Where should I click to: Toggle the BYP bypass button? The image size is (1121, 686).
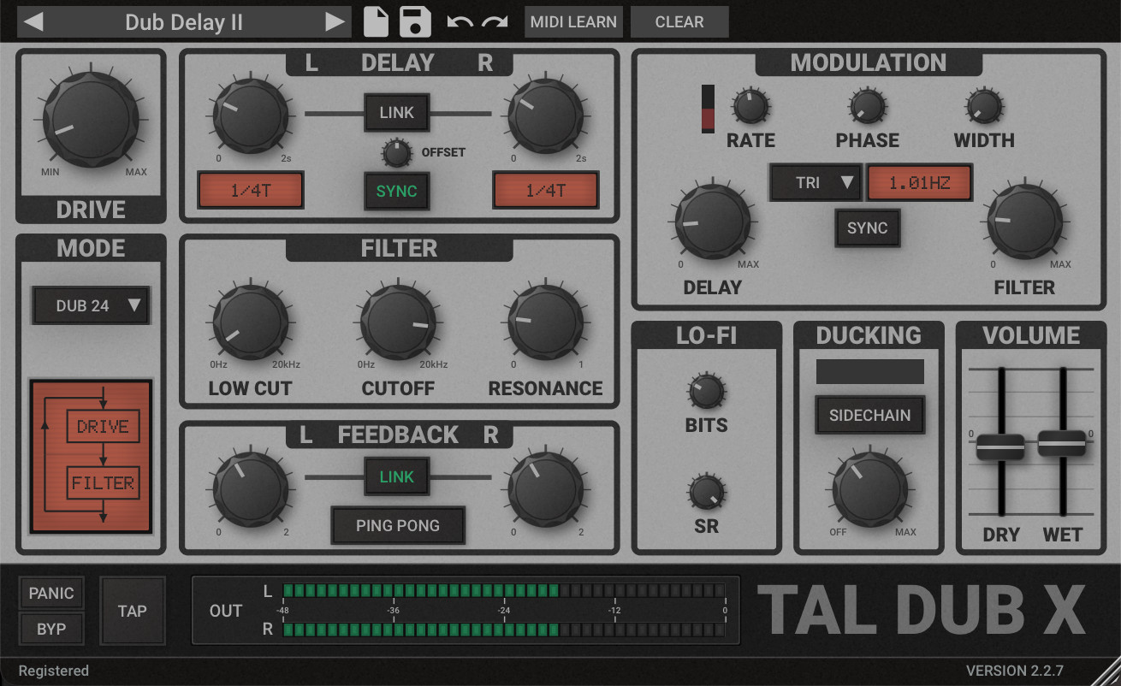coord(51,629)
